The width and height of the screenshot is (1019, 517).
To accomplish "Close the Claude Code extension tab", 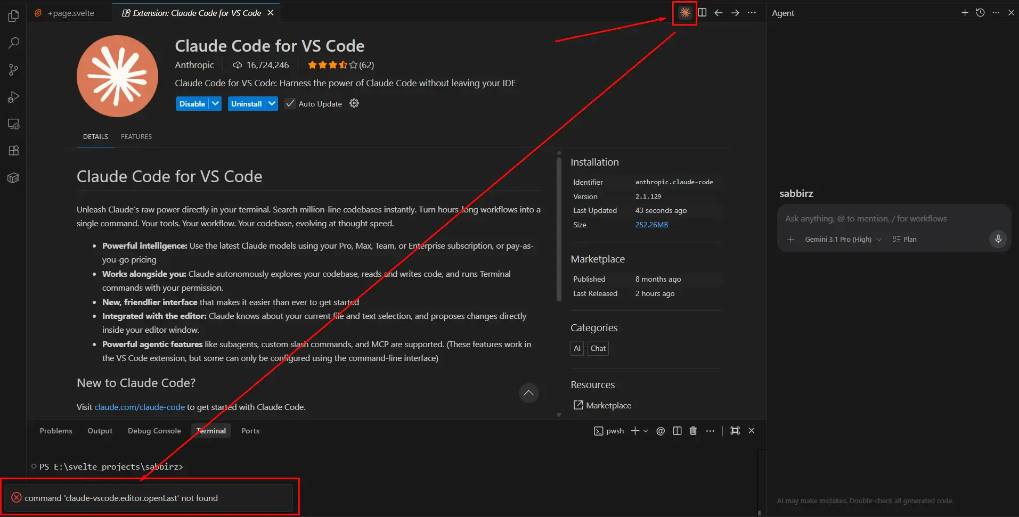I will tap(271, 13).
